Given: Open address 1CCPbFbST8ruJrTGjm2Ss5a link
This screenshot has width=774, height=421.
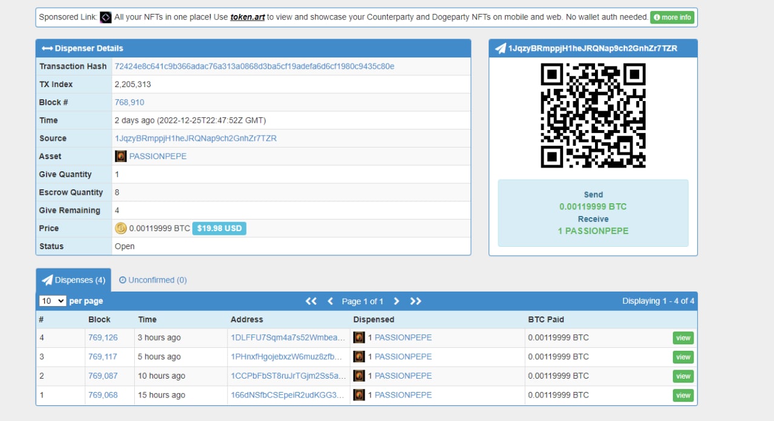Looking at the screenshot, I should pos(288,376).
